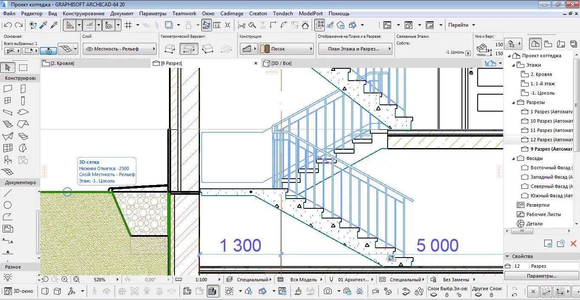Click the Redo arrow icon
Viewport: 580px width, 300px height.
(19, 25)
